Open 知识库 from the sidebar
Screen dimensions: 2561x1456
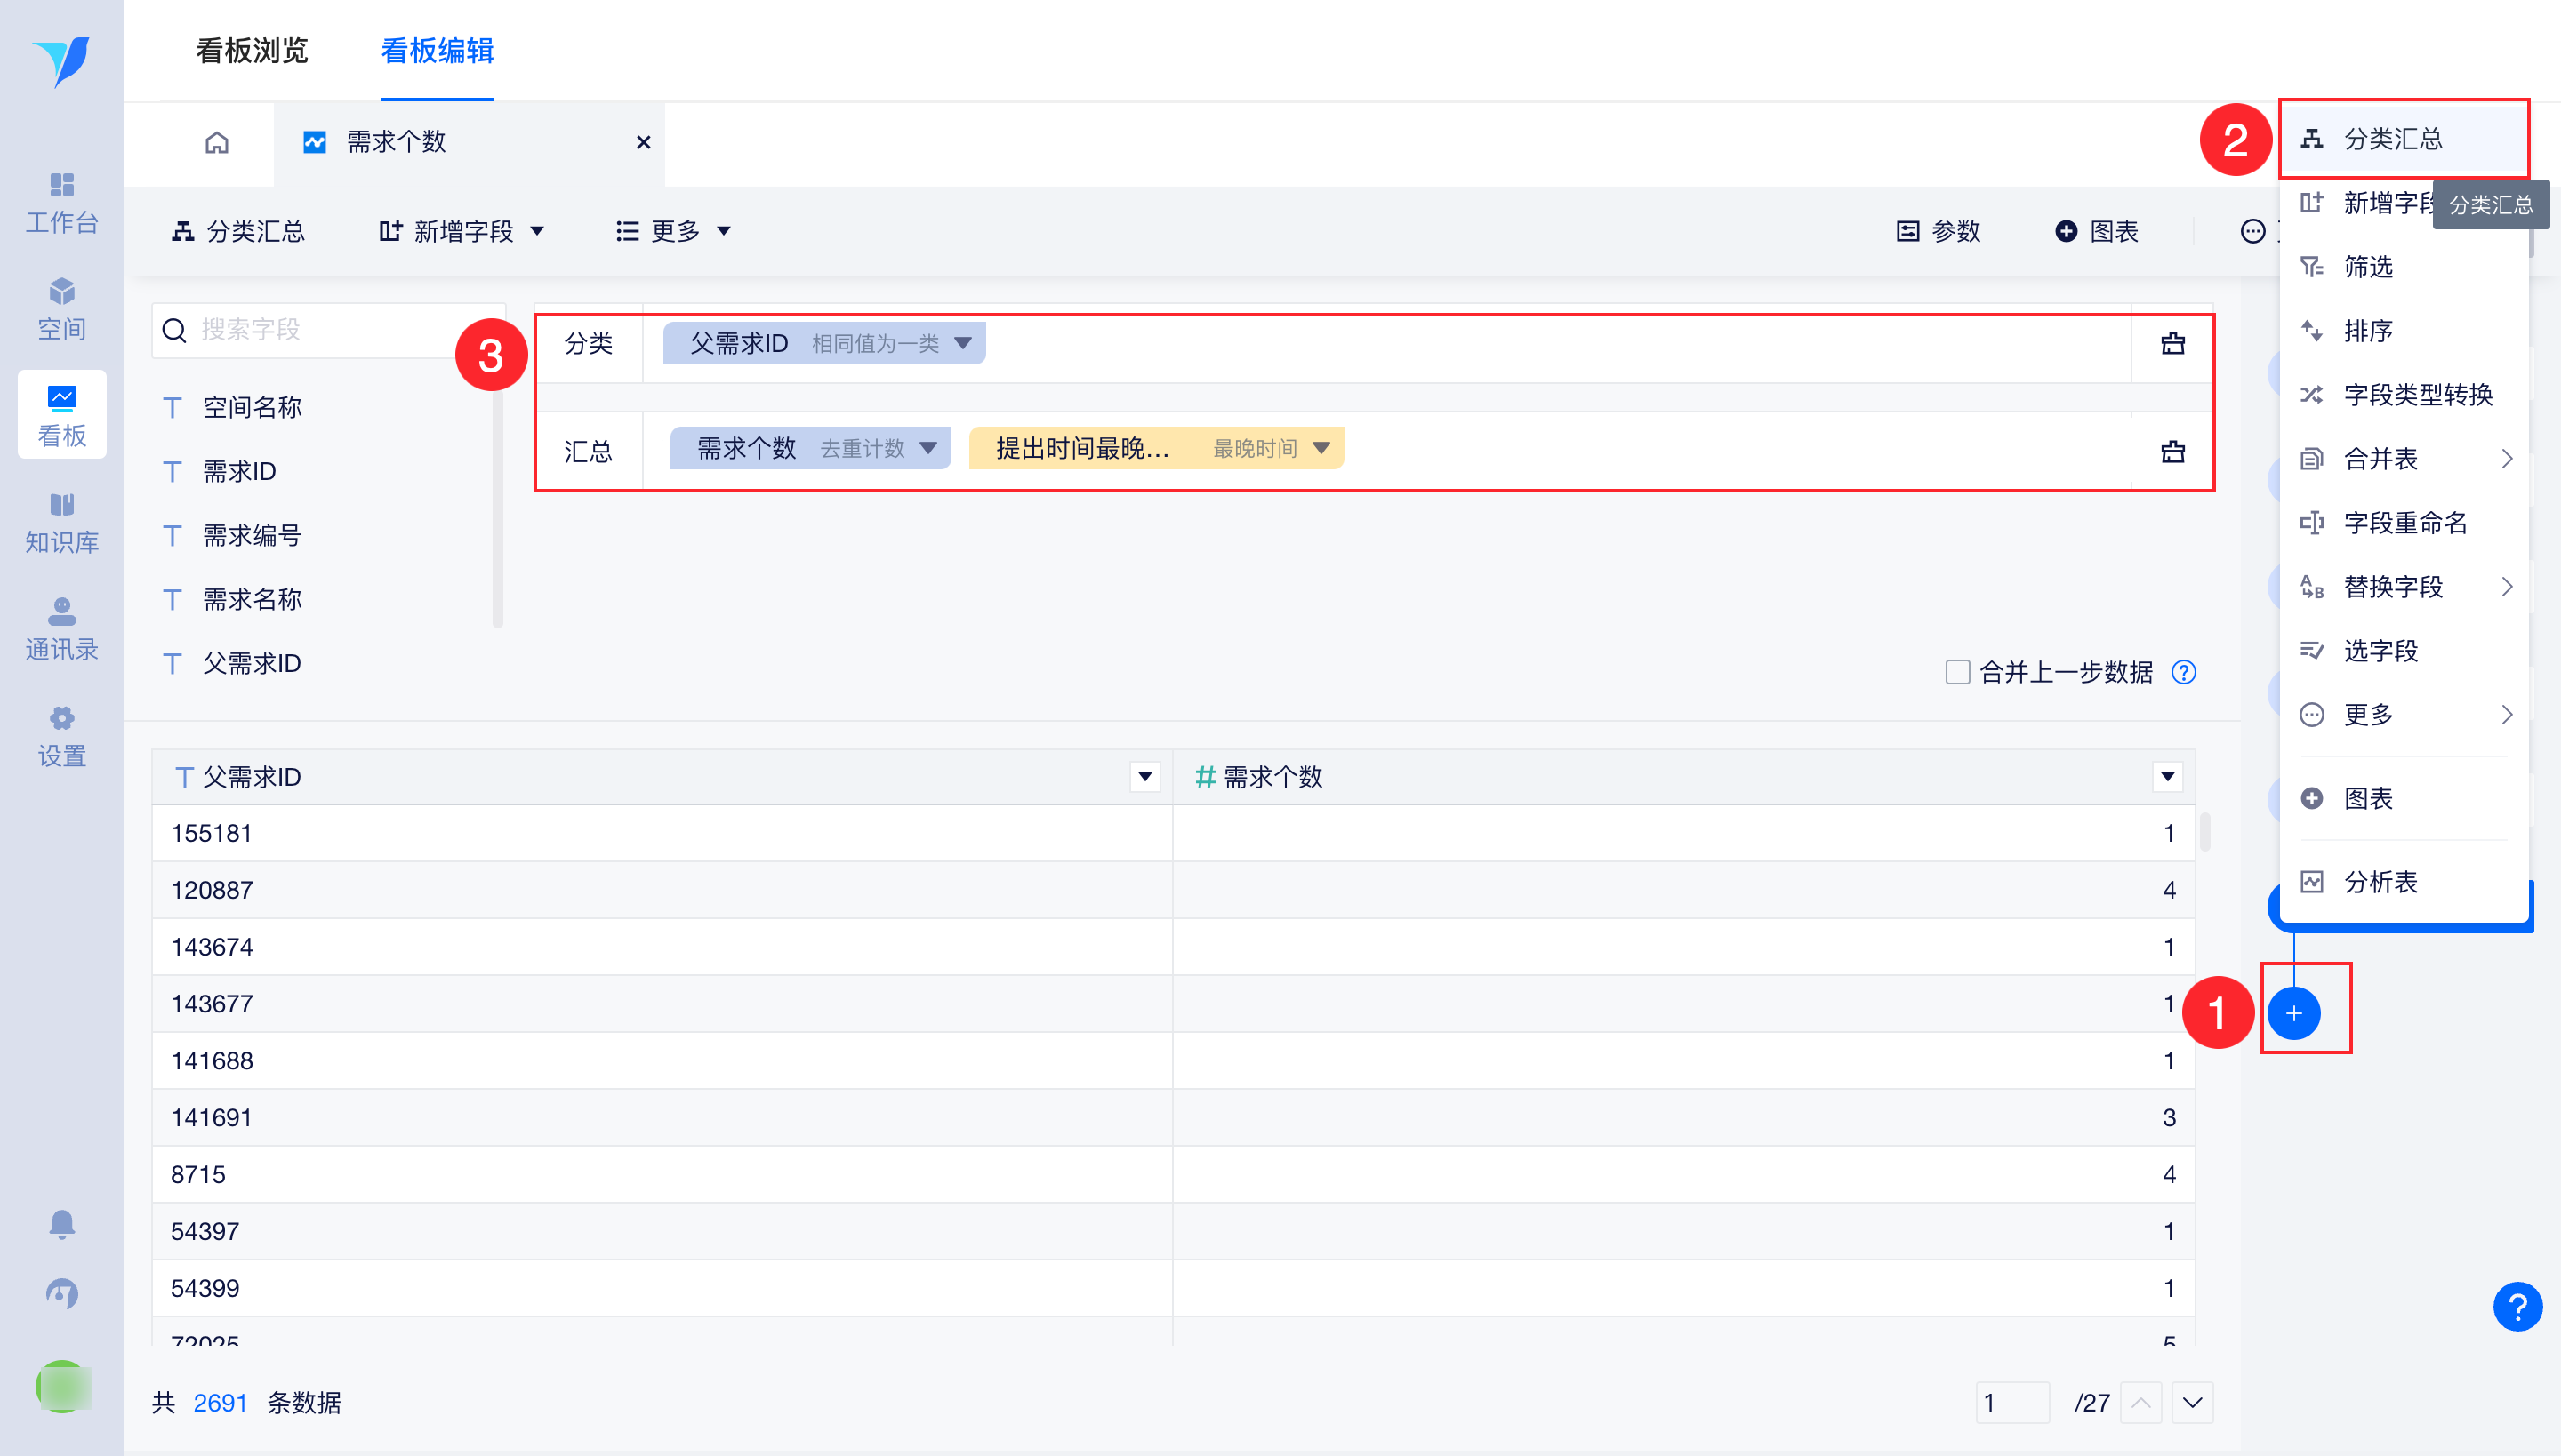(x=62, y=522)
